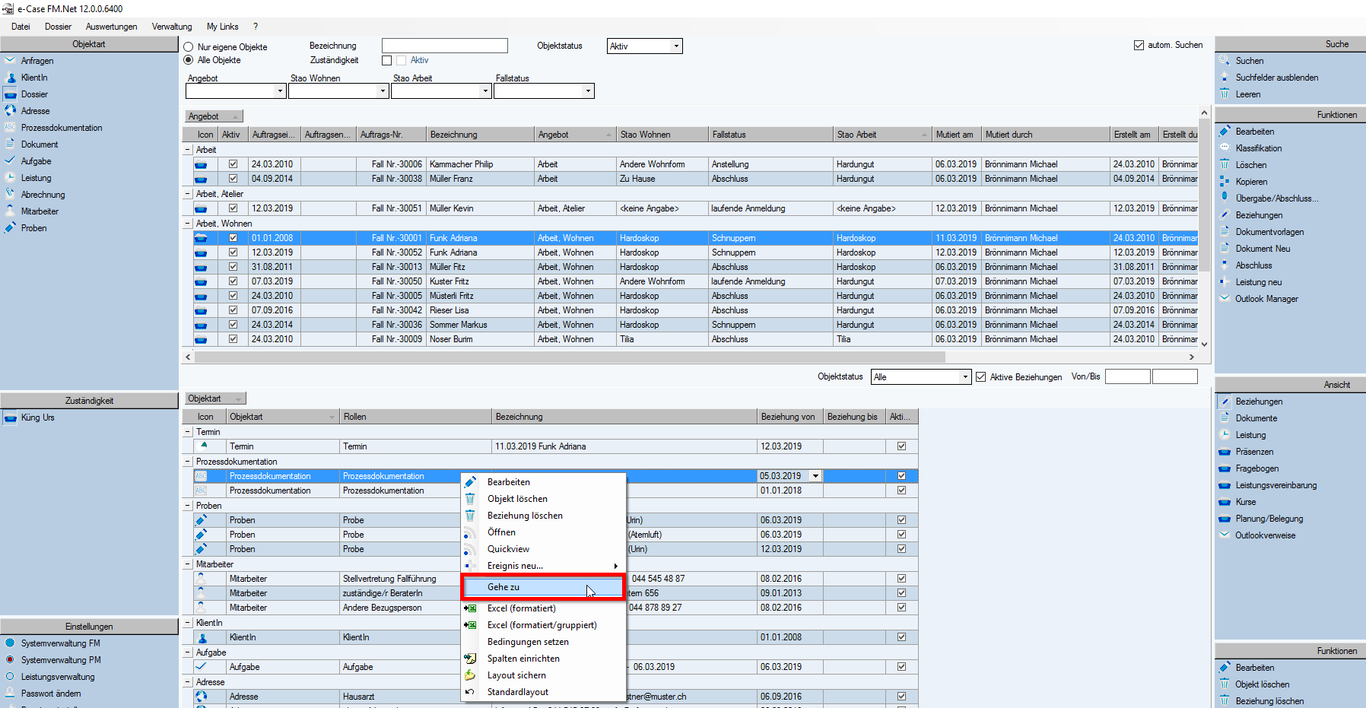Toggle Aktiv checkbox for Kammacher Philip row
This screenshot has height=708, width=1366.
coord(233,164)
